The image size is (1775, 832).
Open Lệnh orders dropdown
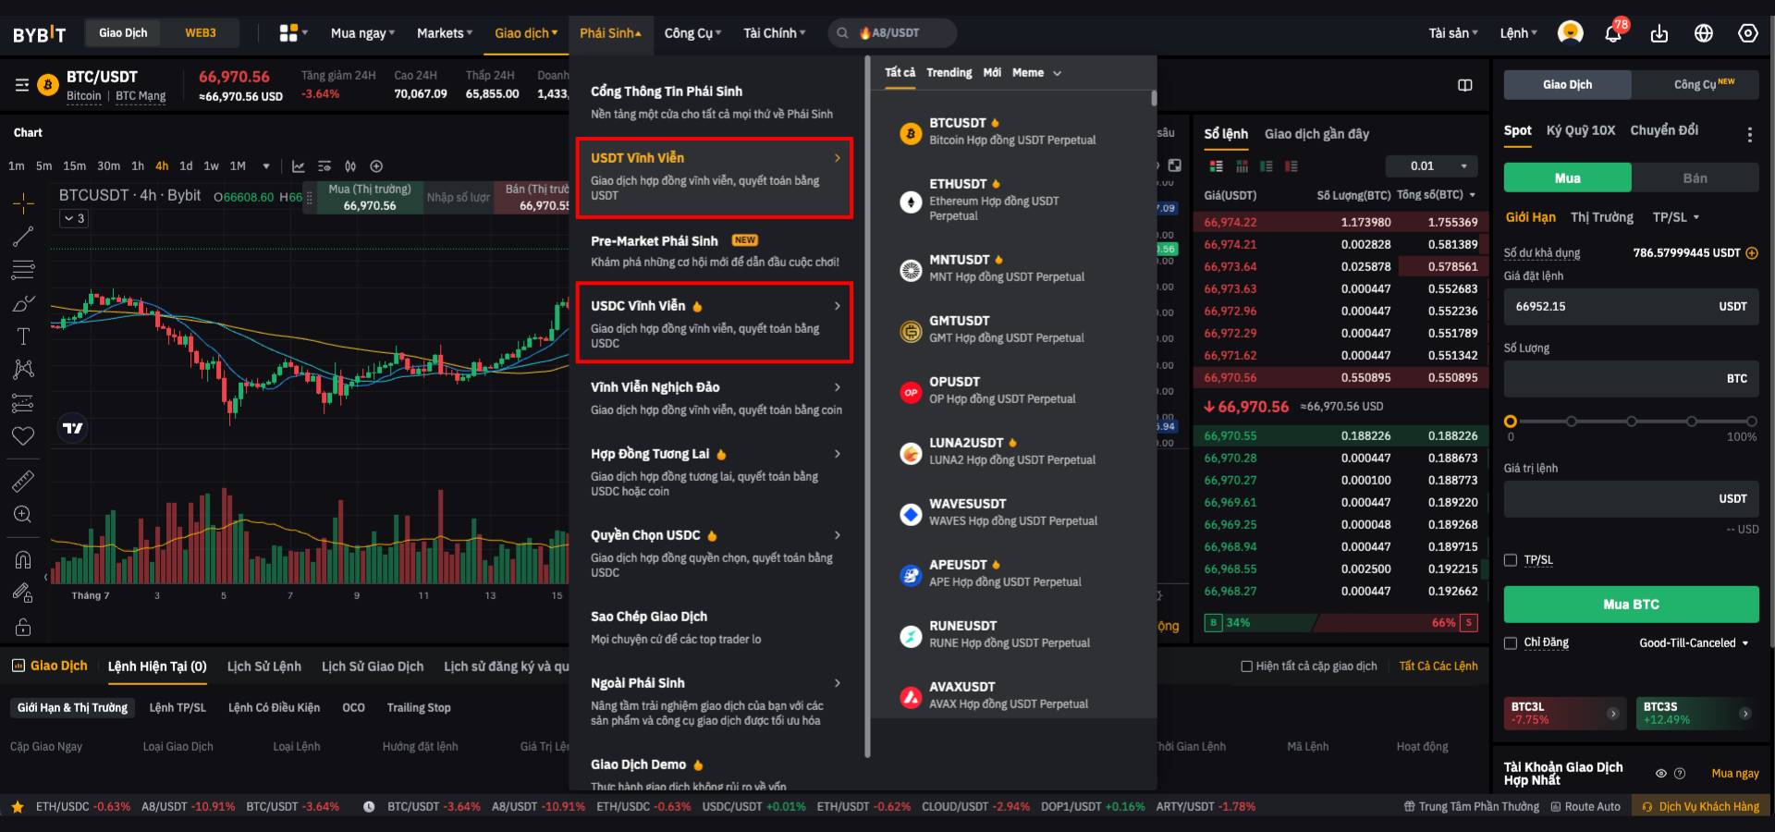click(1518, 33)
